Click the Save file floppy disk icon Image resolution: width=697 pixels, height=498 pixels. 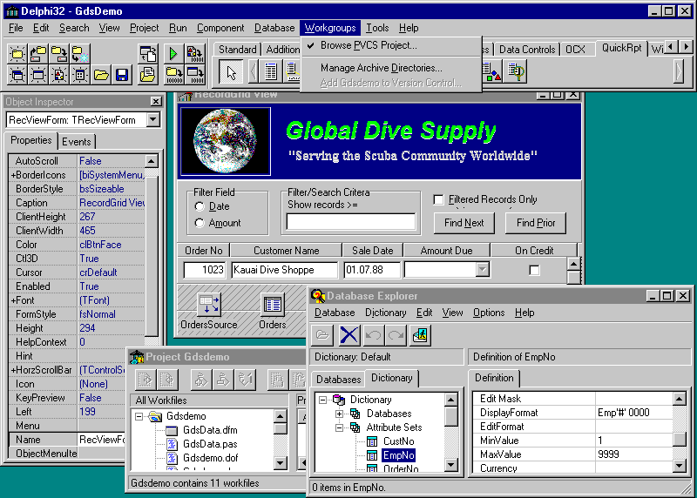[122, 74]
